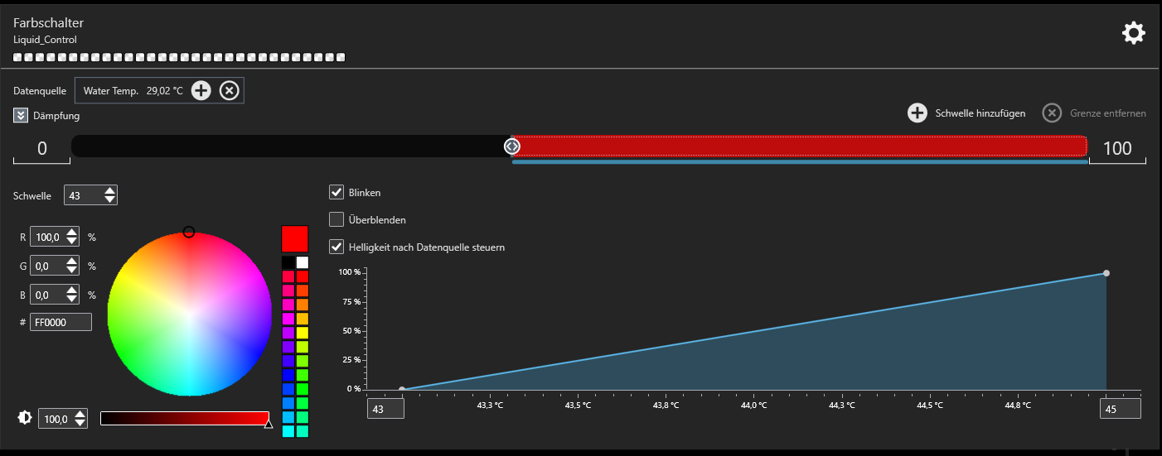Open settings with the gear icon
The width and height of the screenshot is (1162, 456).
pos(1133,33)
